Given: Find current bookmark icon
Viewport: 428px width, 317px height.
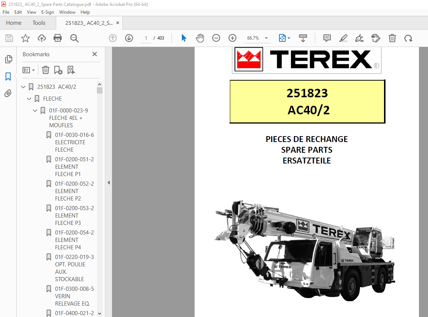Looking at the screenshot, I should (x=71, y=70).
